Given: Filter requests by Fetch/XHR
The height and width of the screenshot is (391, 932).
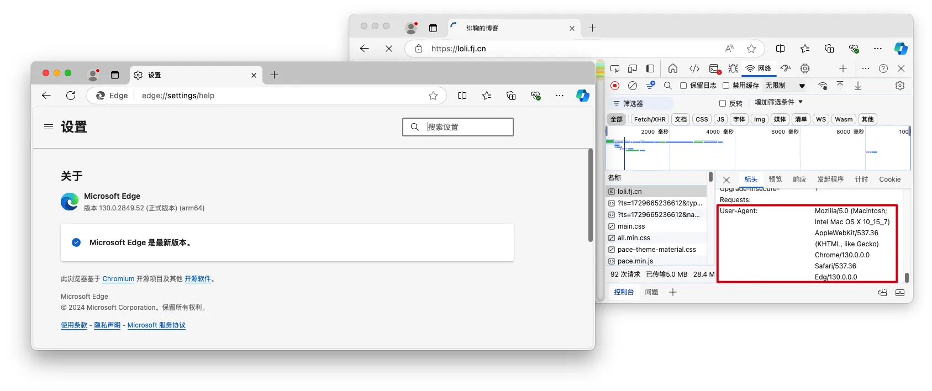Looking at the screenshot, I should pos(650,119).
